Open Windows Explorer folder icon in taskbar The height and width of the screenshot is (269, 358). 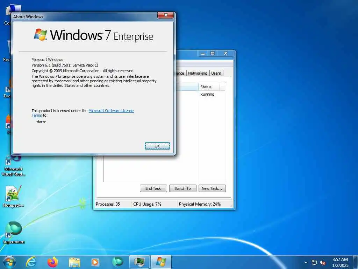point(74,262)
